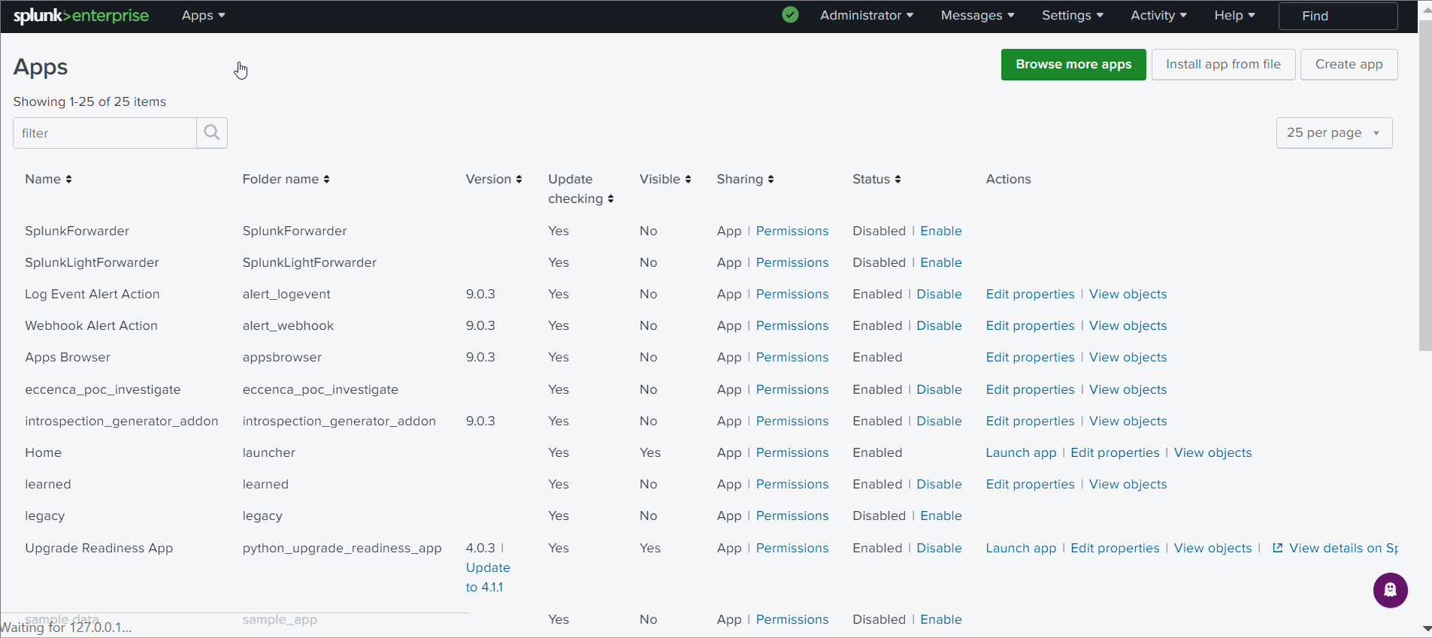Sort the table by Status column

pyautogui.click(x=898, y=180)
